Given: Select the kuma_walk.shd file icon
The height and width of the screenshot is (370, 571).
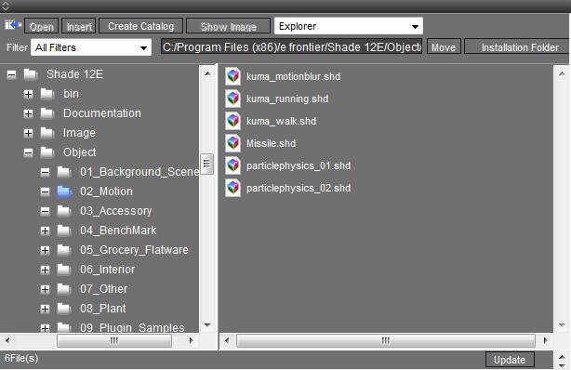Looking at the screenshot, I should (233, 121).
